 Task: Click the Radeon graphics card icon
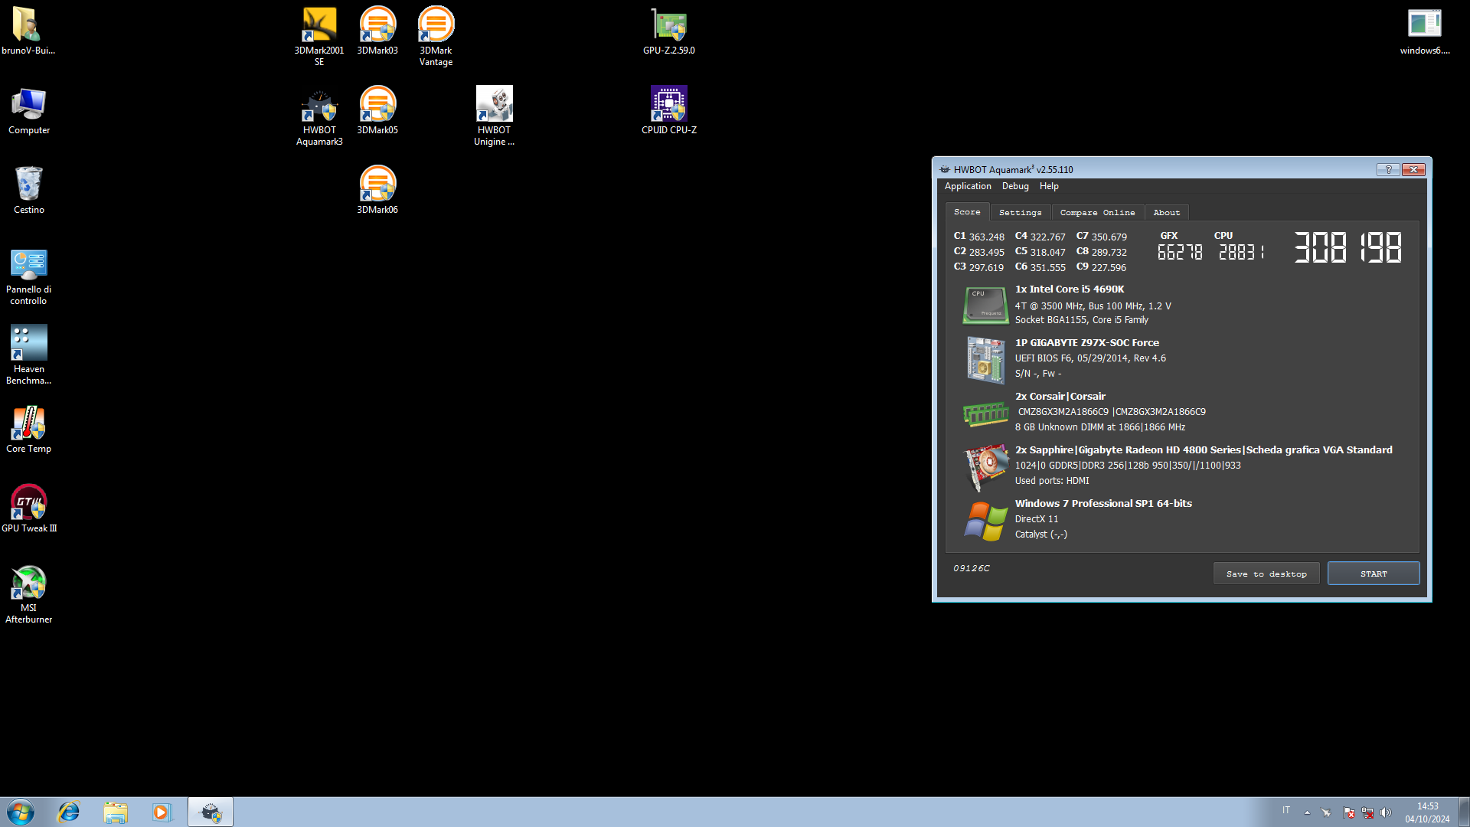pyautogui.click(x=986, y=467)
